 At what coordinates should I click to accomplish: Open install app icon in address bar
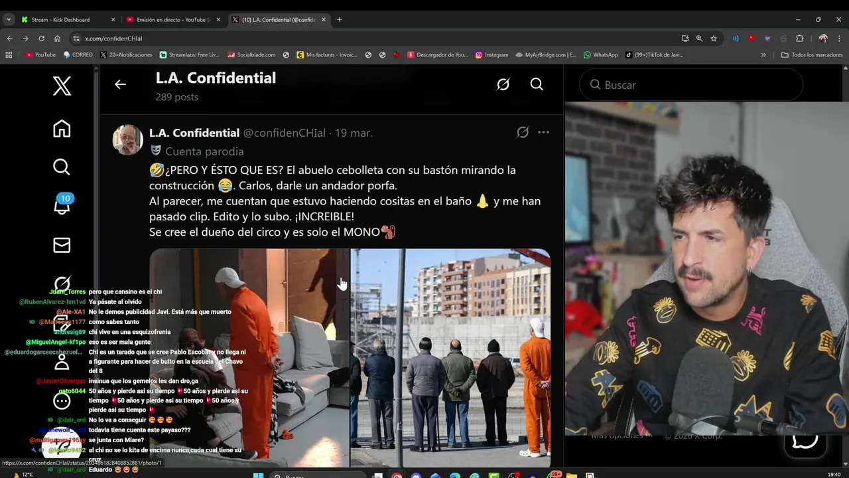click(x=685, y=39)
